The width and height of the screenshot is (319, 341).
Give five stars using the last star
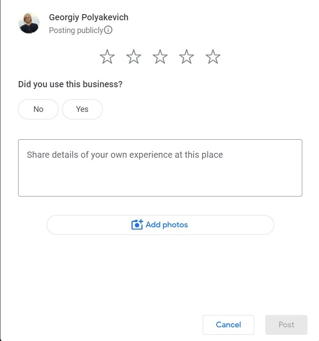click(213, 57)
